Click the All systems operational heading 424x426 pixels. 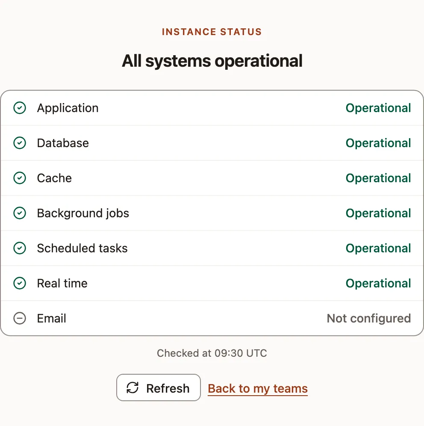(x=212, y=61)
